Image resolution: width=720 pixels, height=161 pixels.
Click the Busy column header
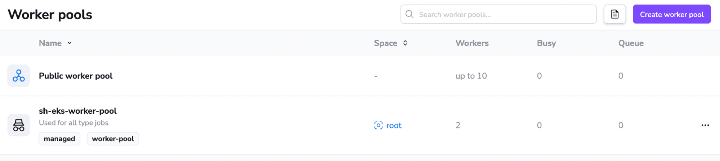tap(546, 43)
